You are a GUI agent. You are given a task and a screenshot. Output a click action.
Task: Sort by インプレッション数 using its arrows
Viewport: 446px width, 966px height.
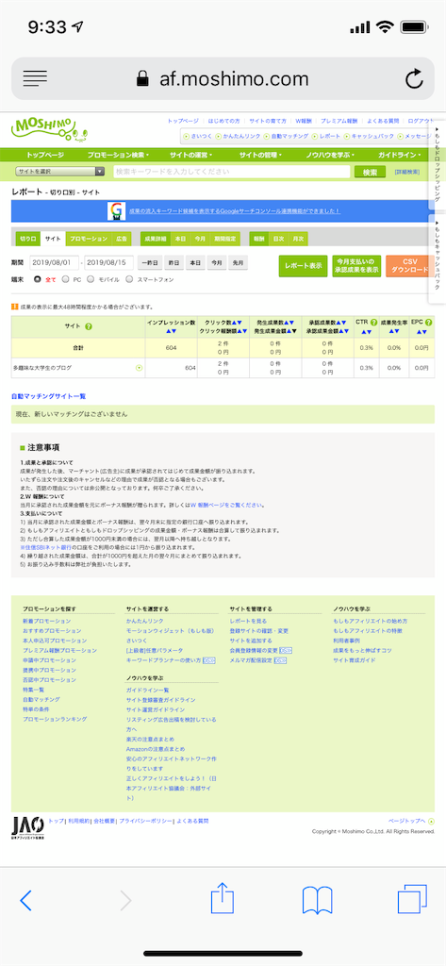click(172, 331)
